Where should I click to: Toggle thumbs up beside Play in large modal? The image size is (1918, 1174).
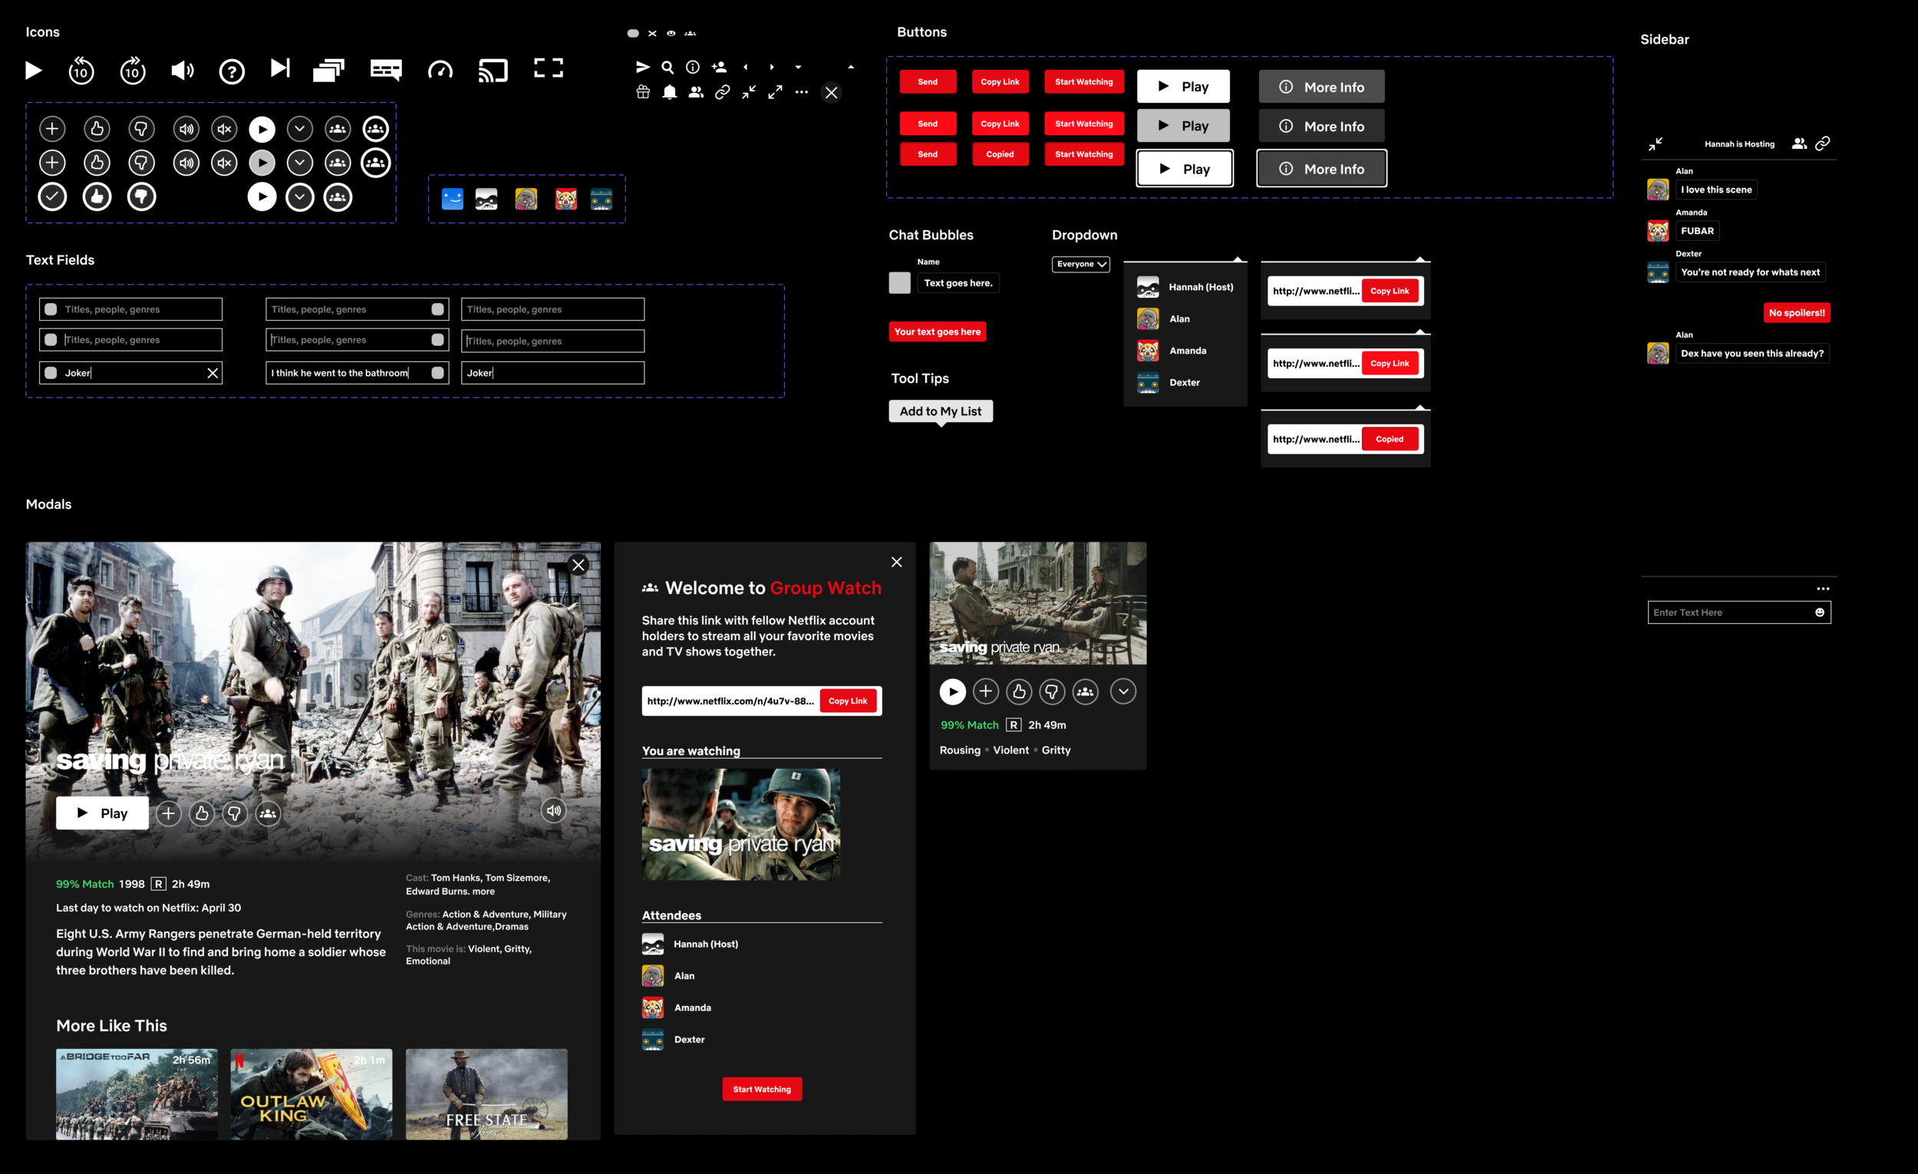click(x=202, y=813)
